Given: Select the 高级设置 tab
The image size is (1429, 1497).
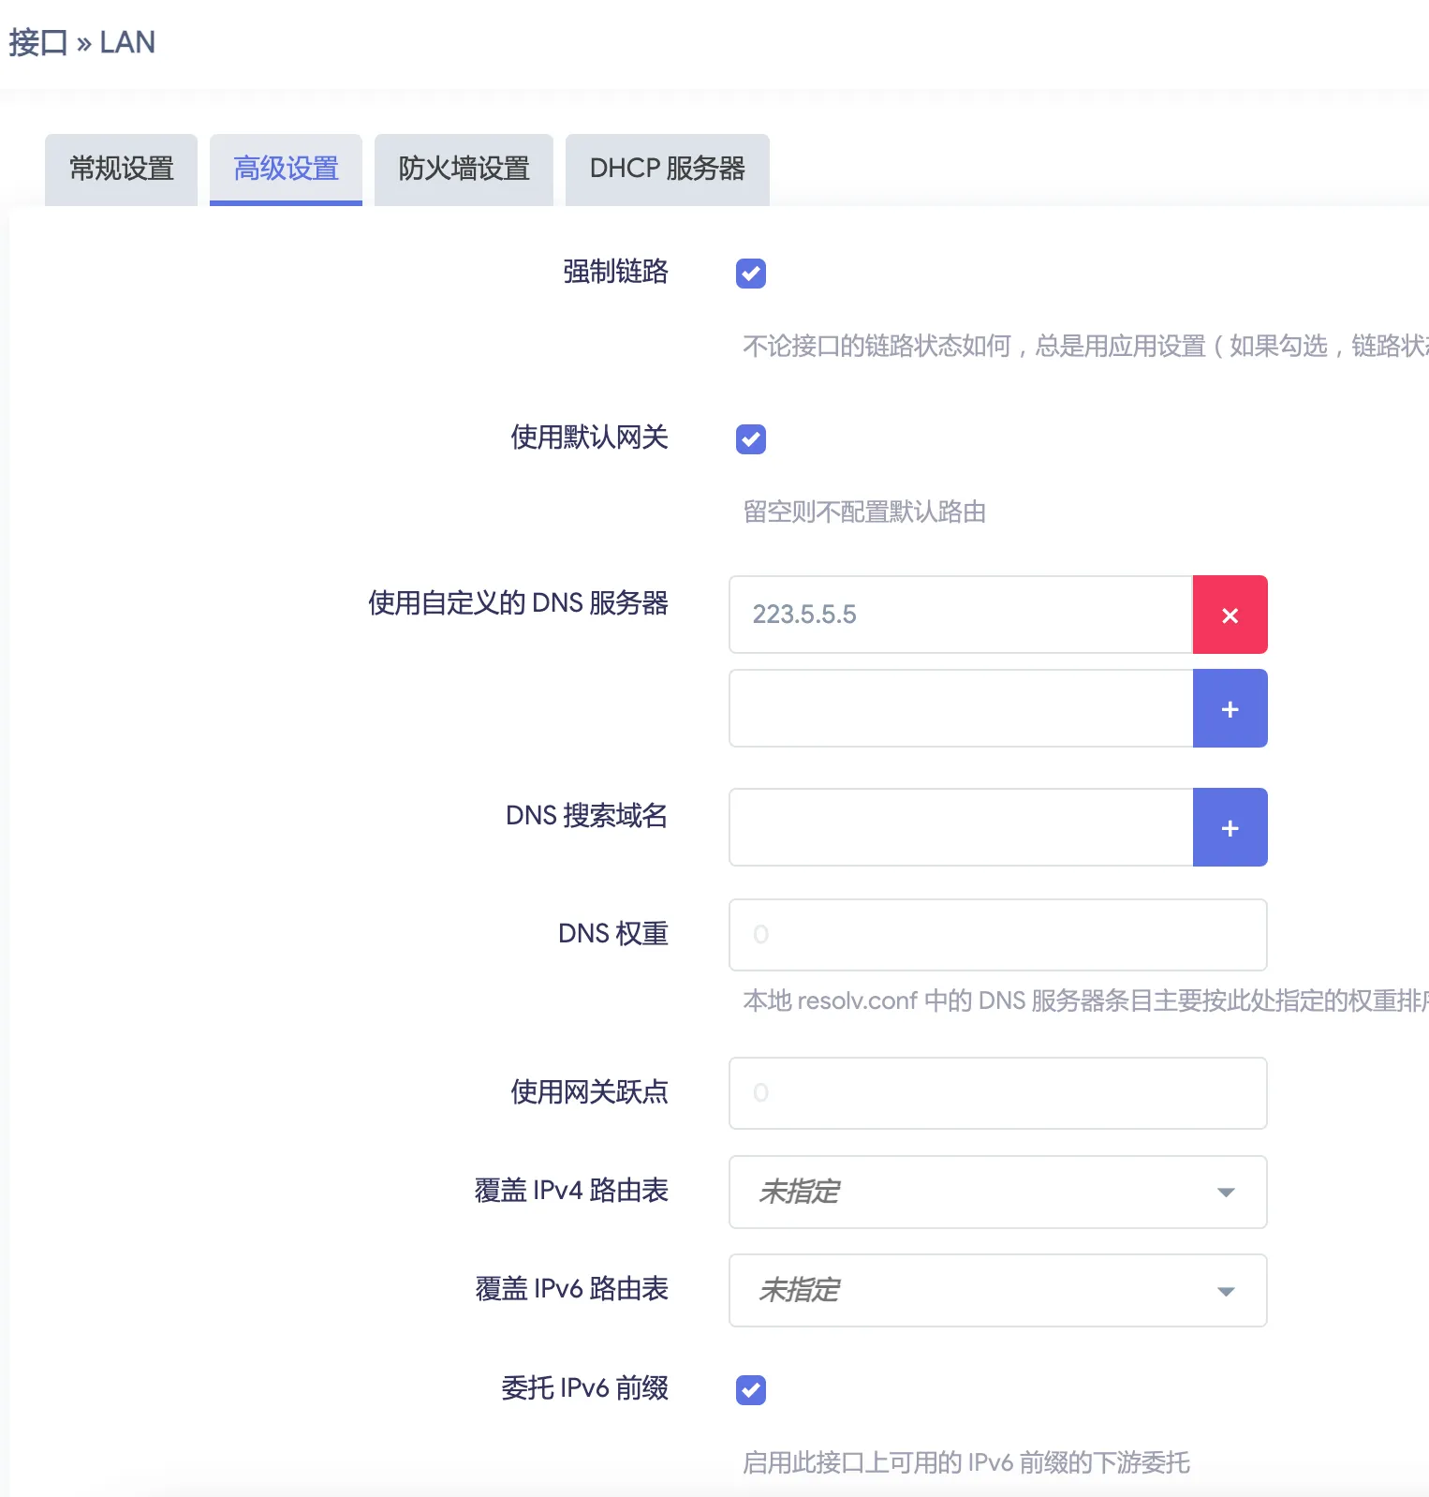Looking at the screenshot, I should 286,169.
